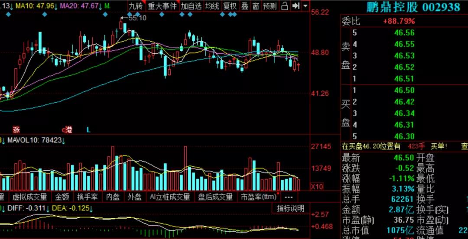Viewport: 468px width, 239px height.
Task: Click the diamond marker under the MA10 value
Action: tap(45, 14)
